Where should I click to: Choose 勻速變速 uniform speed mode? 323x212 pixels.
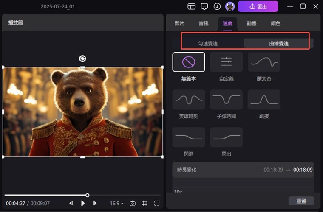[208, 43]
